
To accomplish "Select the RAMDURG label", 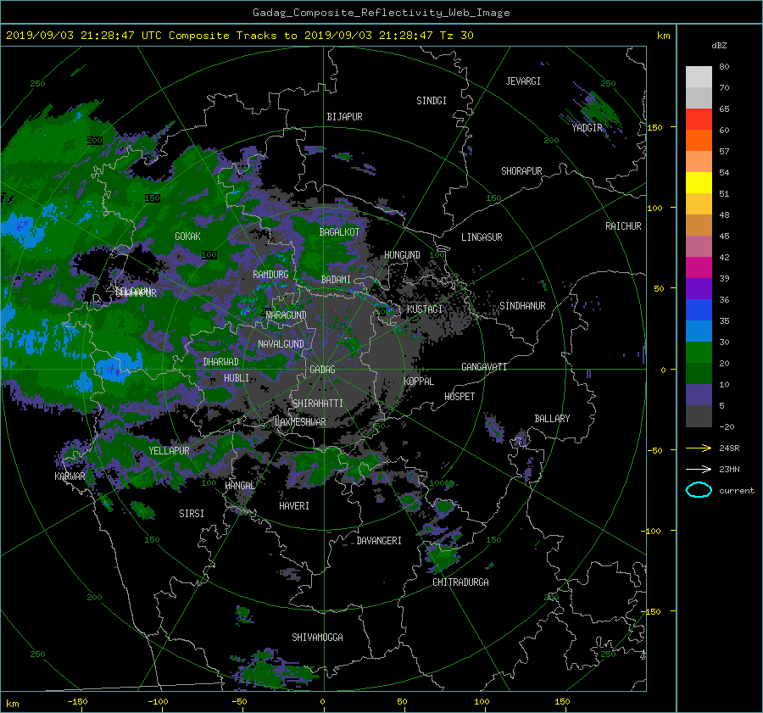I will [270, 275].
